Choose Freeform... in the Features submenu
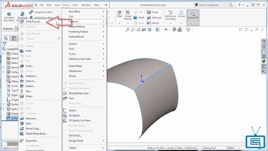 [x=40, y=76]
